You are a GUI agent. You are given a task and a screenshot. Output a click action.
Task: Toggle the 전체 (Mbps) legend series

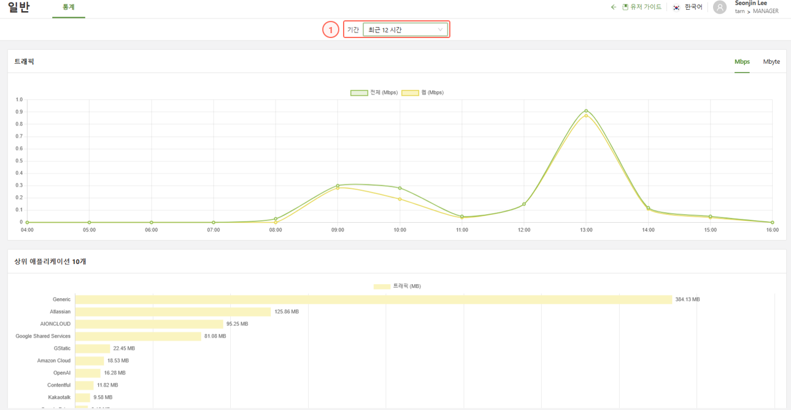pos(374,93)
